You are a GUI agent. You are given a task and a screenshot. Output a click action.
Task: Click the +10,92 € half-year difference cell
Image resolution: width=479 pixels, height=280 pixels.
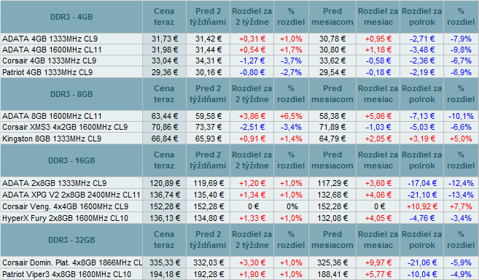pyautogui.click(x=421, y=206)
